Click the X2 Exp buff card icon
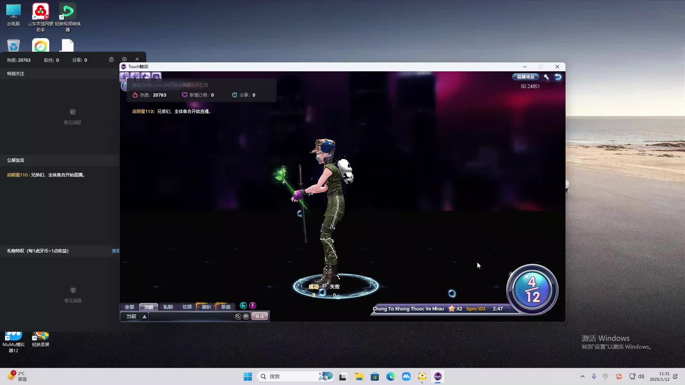 click(x=125, y=76)
